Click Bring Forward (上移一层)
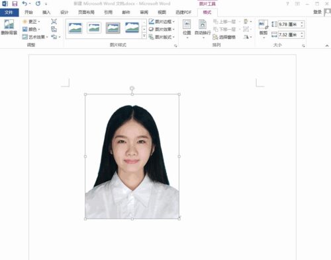Viewport: 331px width, 260px height. click(224, 22)
